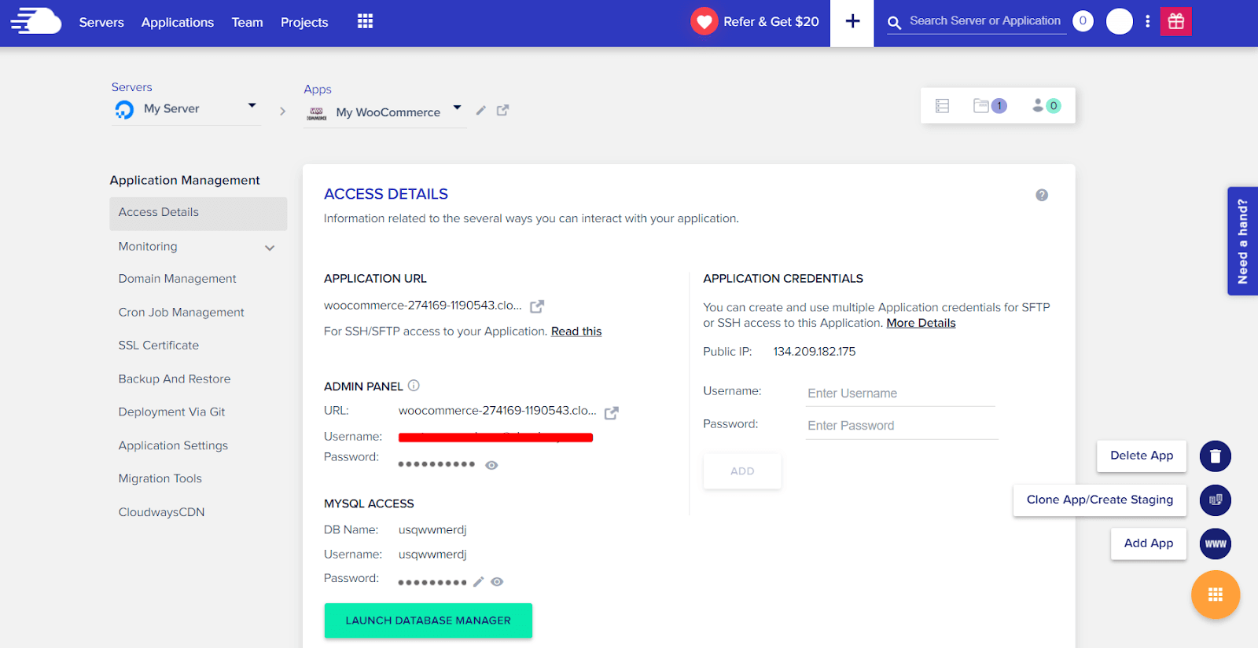This screenshot has height=648, width=1258.
Task: Open the notifications counter showing 0
Action: click(1083, 21)
